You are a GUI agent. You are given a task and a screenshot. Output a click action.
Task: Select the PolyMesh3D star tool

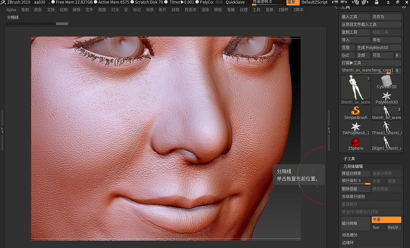(387, 98)
